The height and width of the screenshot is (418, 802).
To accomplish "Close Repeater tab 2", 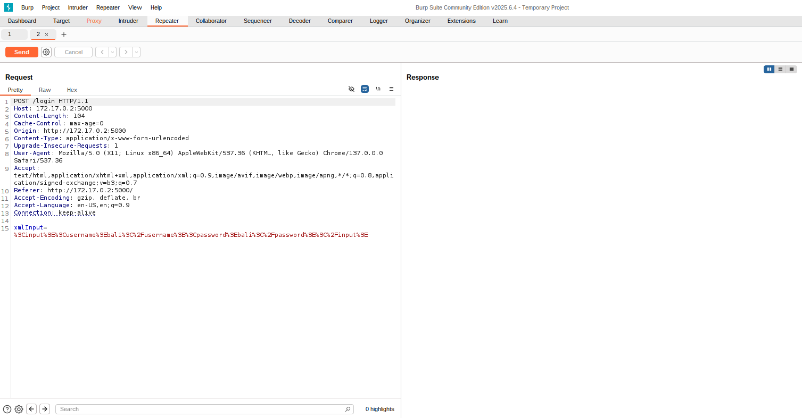I will [47, 35].
